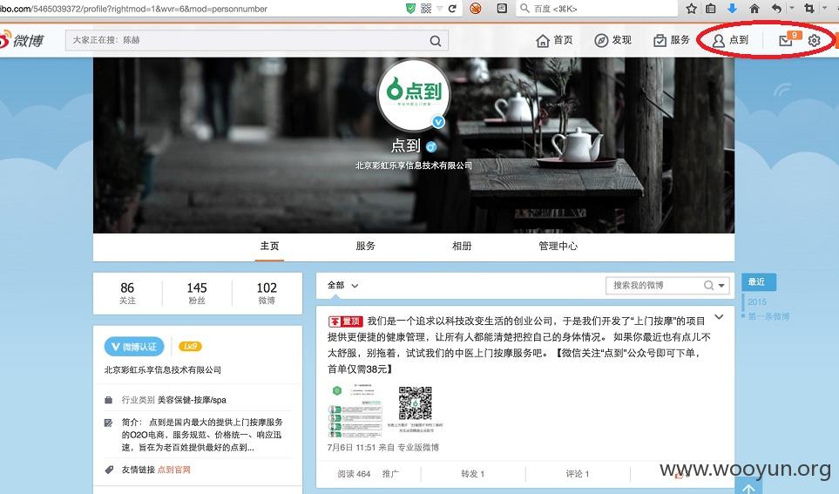Viewport: 839px width, 494px height.
Task: Click orange blocked-content browser icon
Action: 475,8
